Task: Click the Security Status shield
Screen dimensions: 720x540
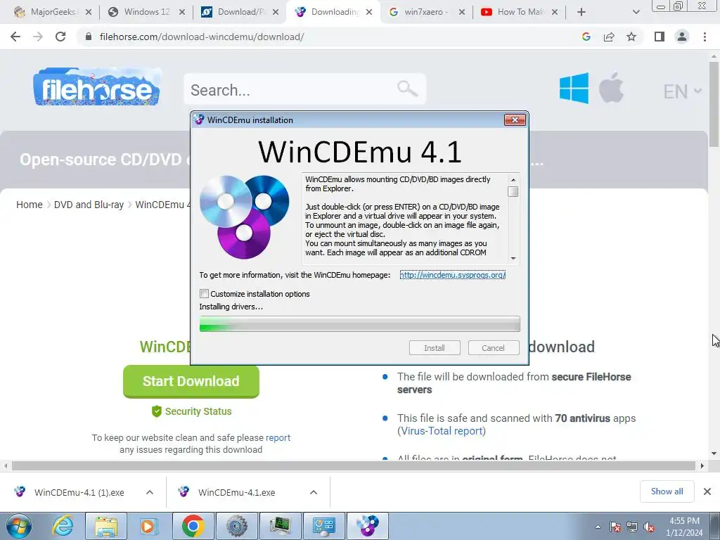Action: point(157,411)
